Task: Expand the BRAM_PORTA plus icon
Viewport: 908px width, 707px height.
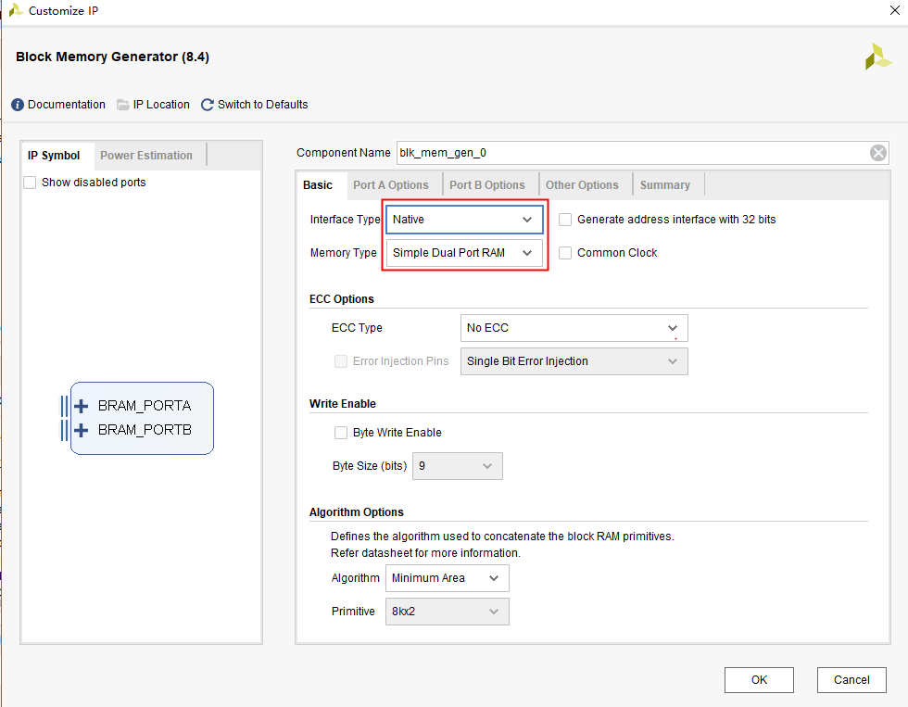Action: pyautogui.click(x=82, y=406)
